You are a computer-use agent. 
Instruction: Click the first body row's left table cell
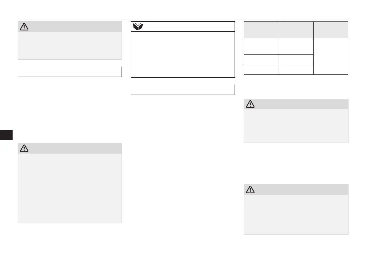(x=261, y=46)
